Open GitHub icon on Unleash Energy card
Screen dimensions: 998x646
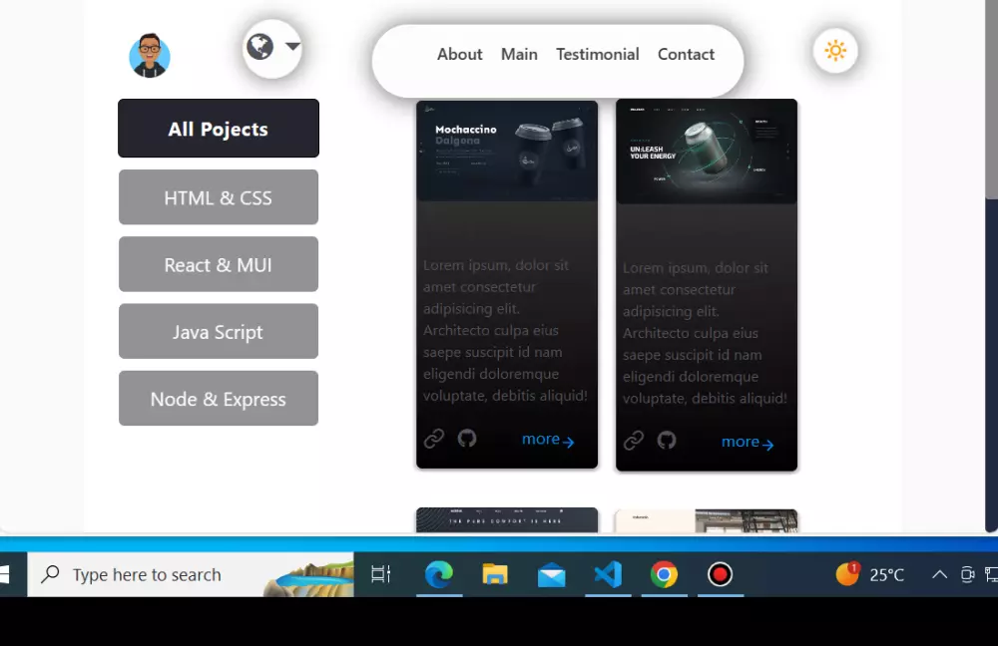tap(667, 441)
